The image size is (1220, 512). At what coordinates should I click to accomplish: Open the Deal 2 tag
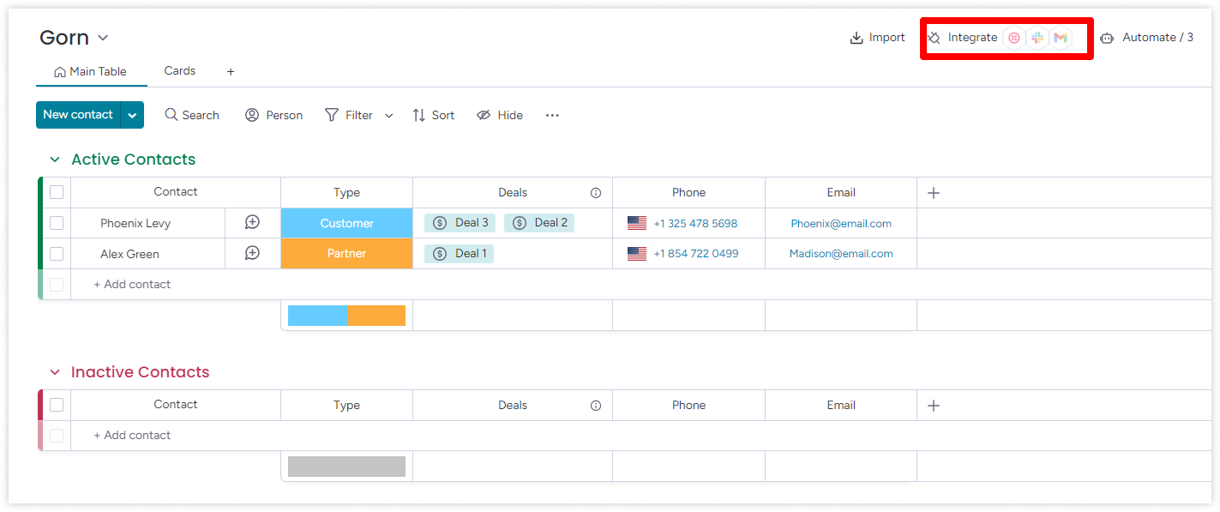point(539,223)
